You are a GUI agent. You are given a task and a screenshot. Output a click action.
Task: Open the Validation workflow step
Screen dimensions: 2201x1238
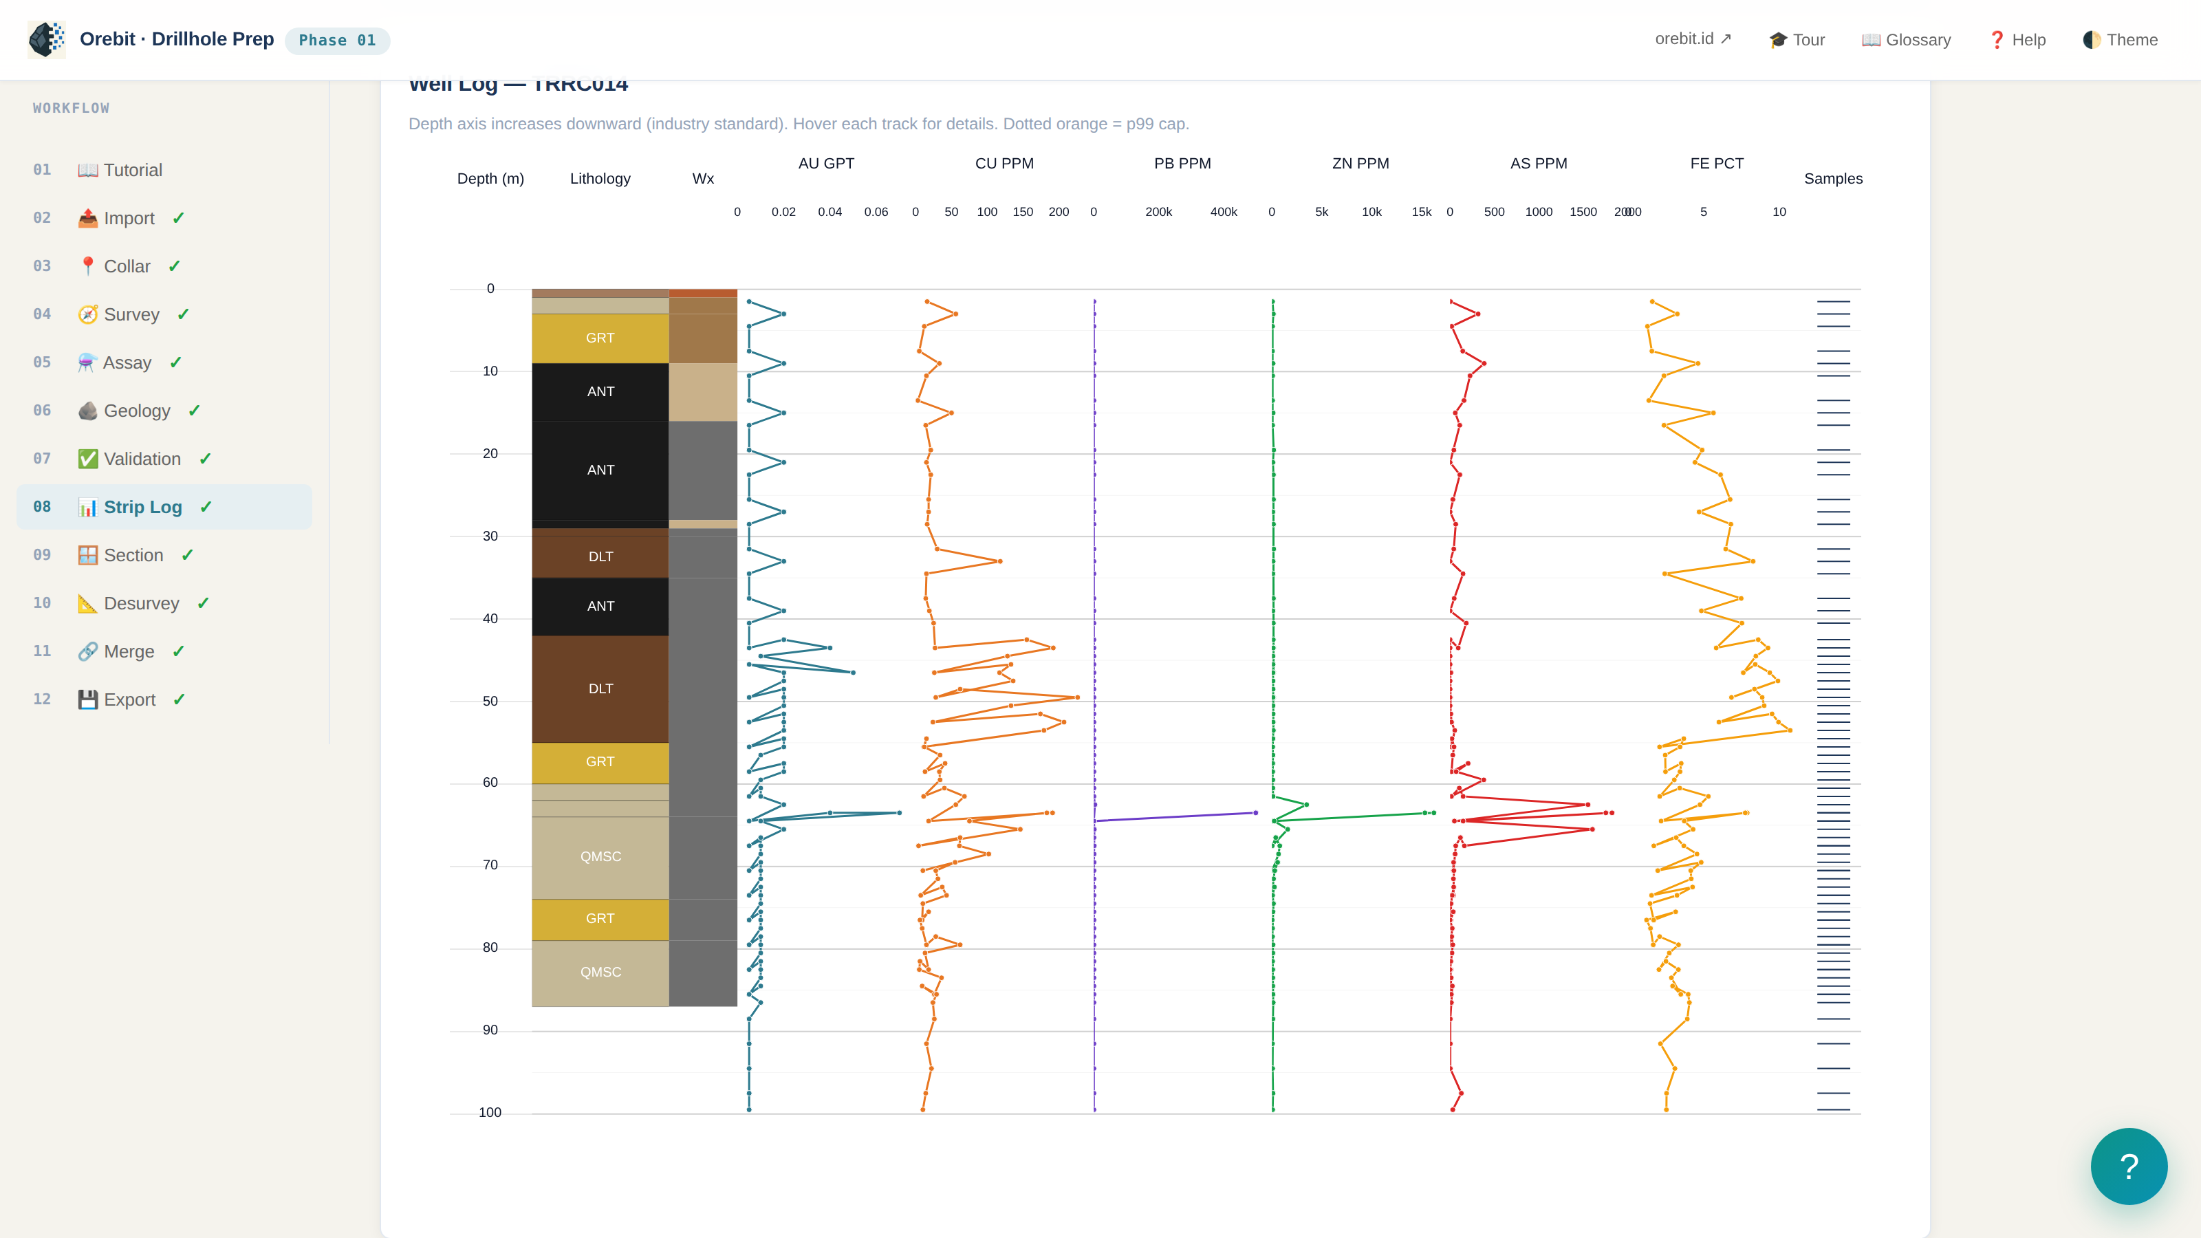coord(164,459)
